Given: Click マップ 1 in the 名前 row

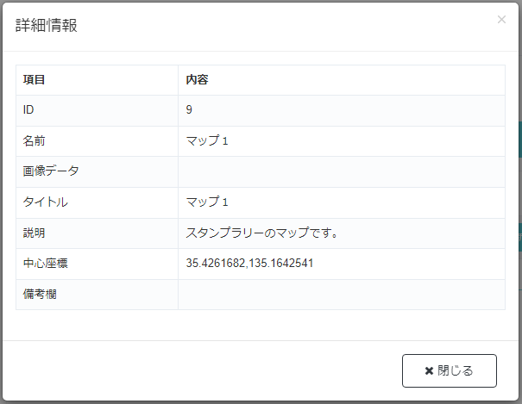Looking at the screenshot, I should coord(207,140).
